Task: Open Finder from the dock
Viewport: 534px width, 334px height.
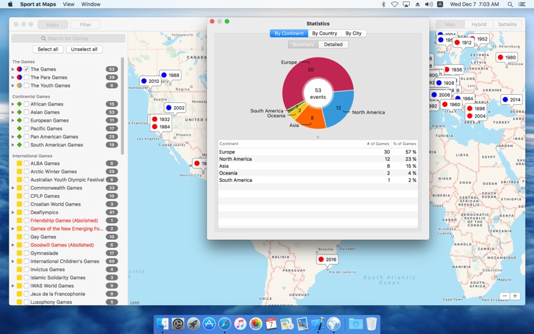Action: [162, 323]
